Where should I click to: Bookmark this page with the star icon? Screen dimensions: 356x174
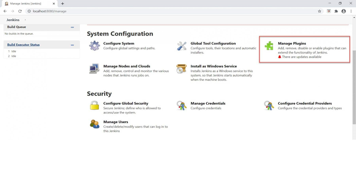pos(320,11)
